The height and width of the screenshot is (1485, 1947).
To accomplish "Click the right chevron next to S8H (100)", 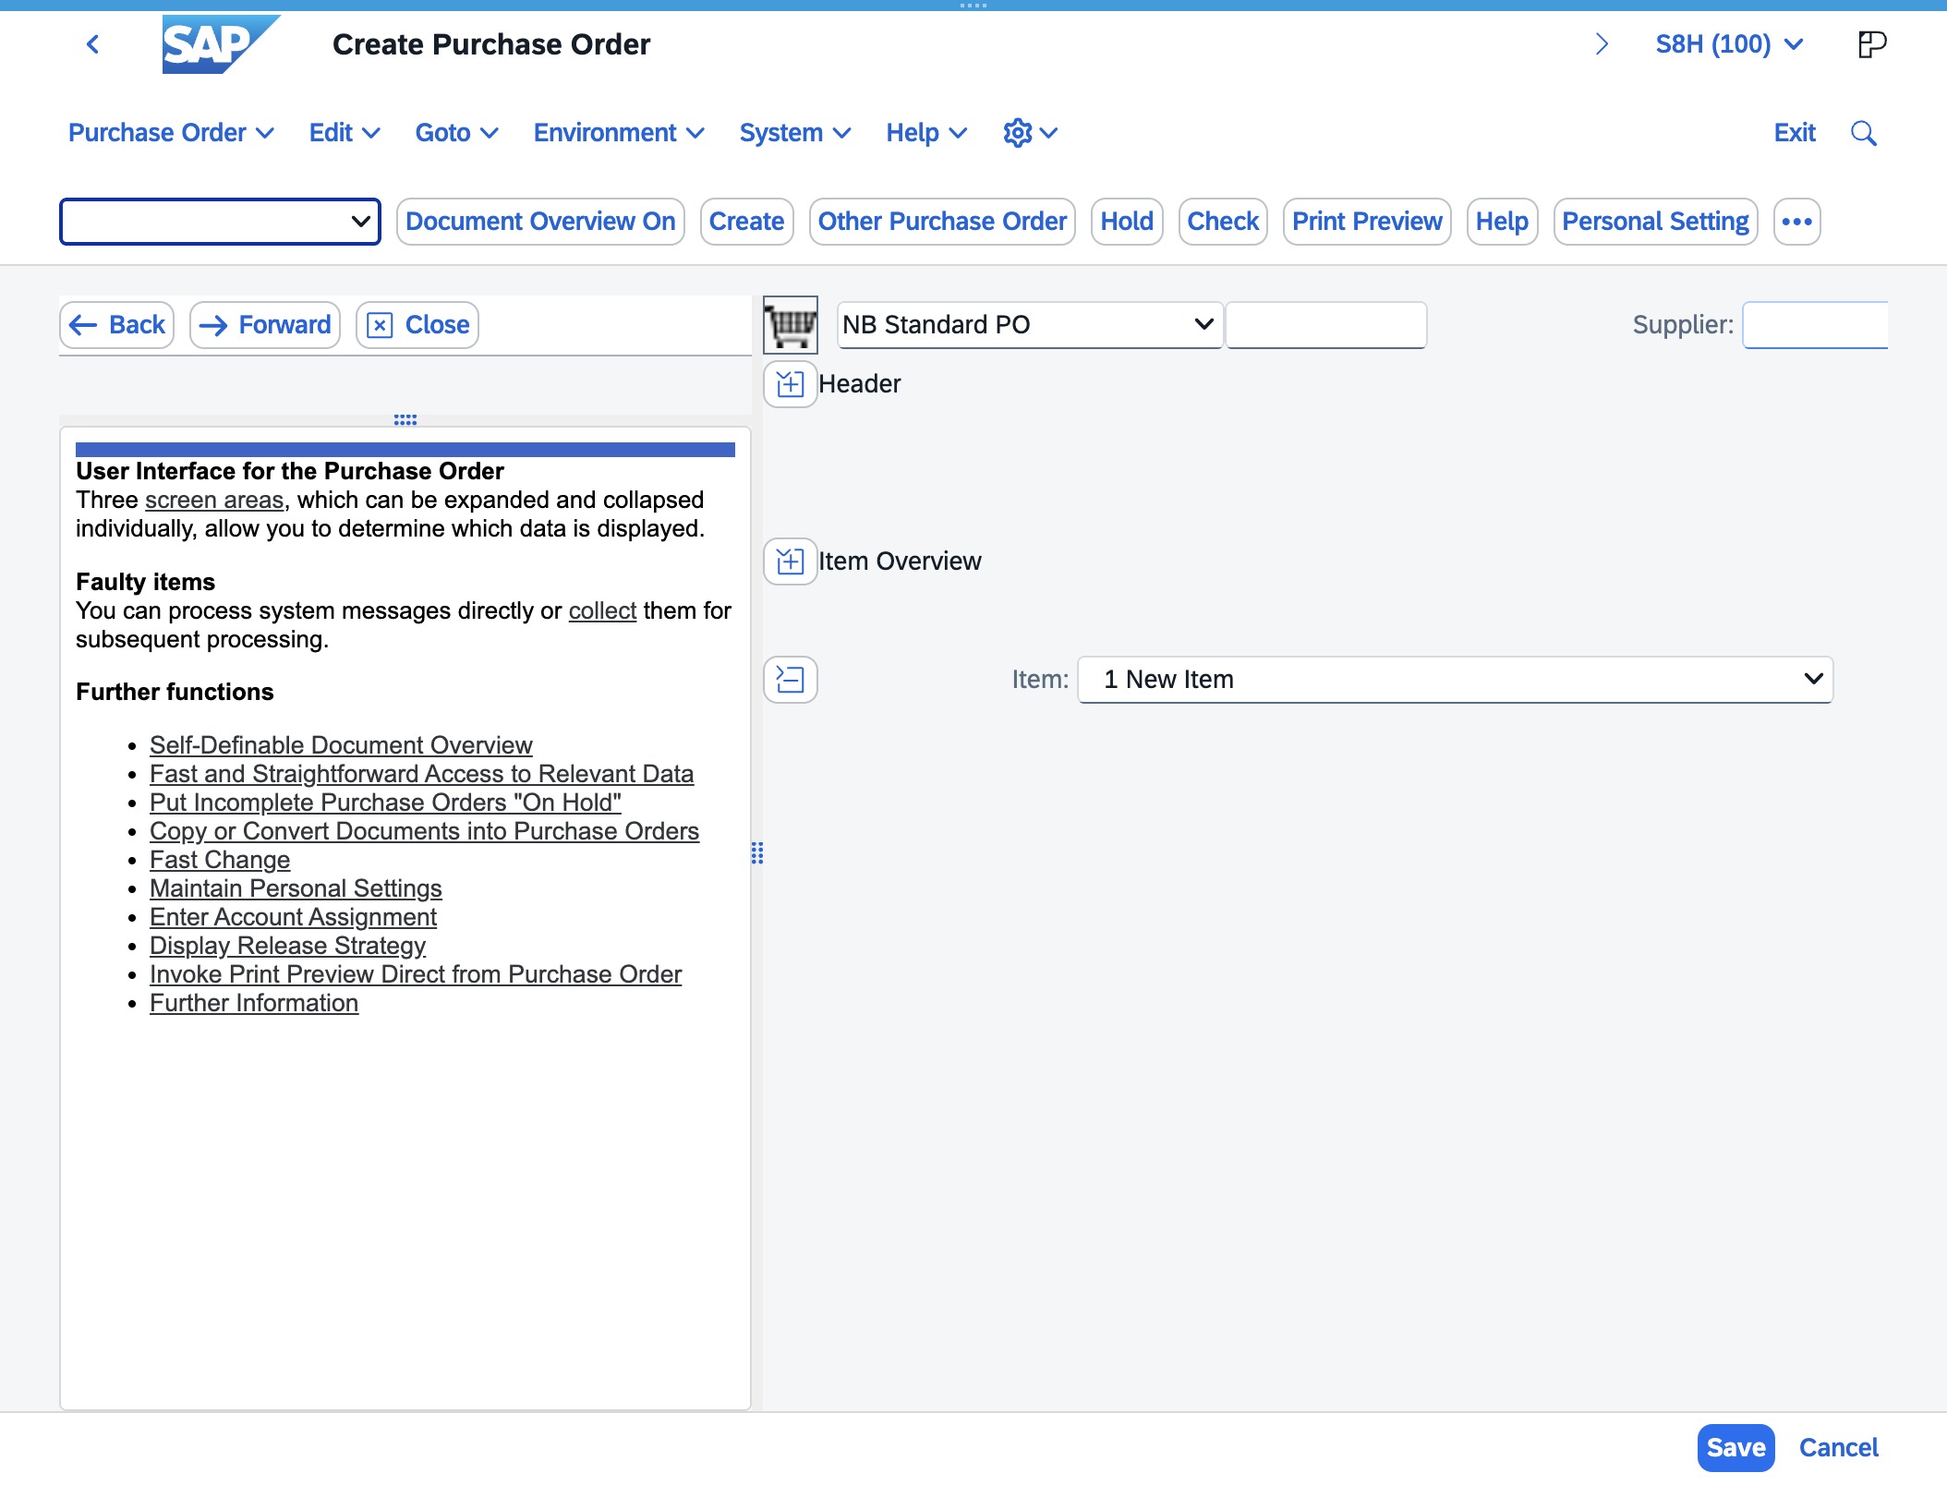I will [1602, 44].
